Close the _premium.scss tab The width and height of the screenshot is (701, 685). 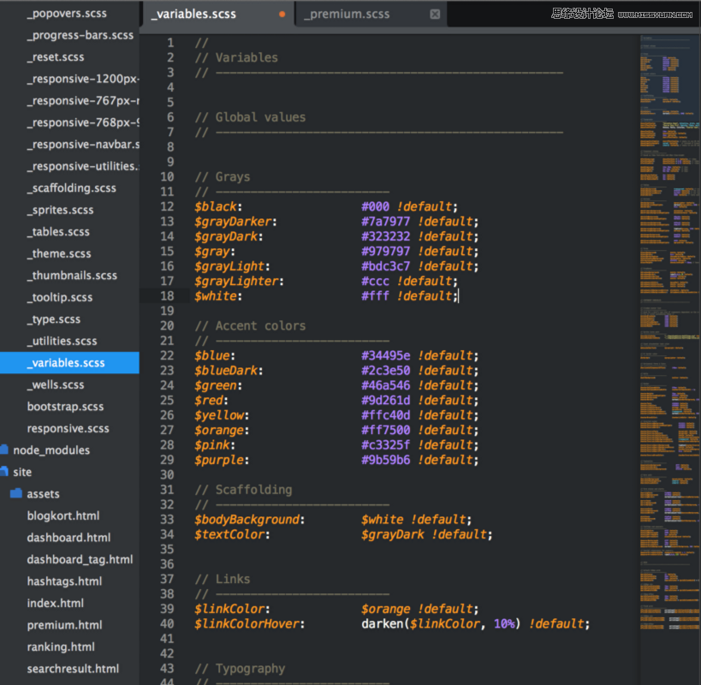tap(435, 15)
